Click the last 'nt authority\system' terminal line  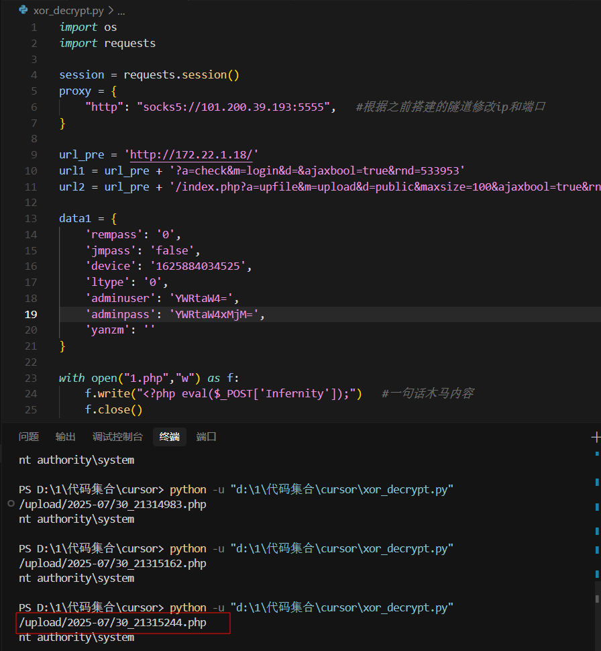pos(76,638)
